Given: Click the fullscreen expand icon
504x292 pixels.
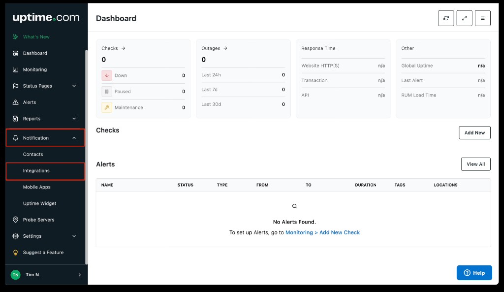Looking at the screenshot, I should [464, 18].
